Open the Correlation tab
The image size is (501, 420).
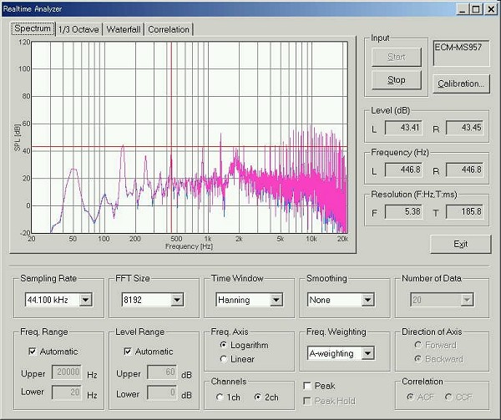click(x=169, y=29)
